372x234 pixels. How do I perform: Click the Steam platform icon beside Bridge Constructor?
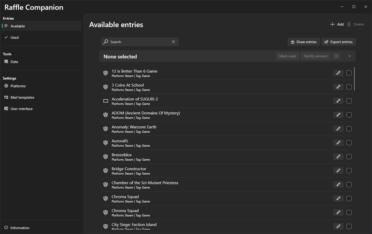point(106,171)
